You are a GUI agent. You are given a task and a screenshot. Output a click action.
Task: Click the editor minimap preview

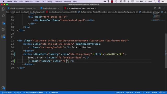pos(158,17)
